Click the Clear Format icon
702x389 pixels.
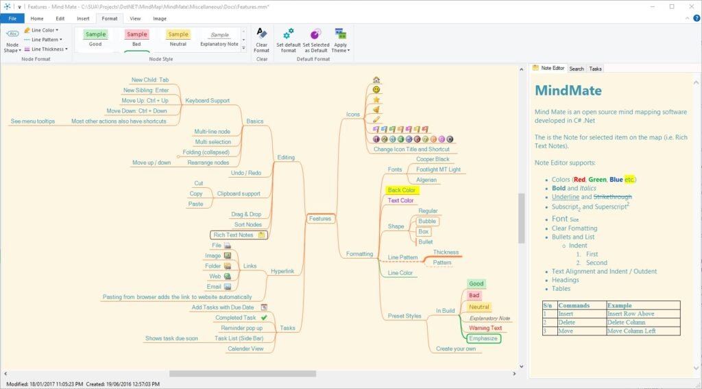pos(261,34)
